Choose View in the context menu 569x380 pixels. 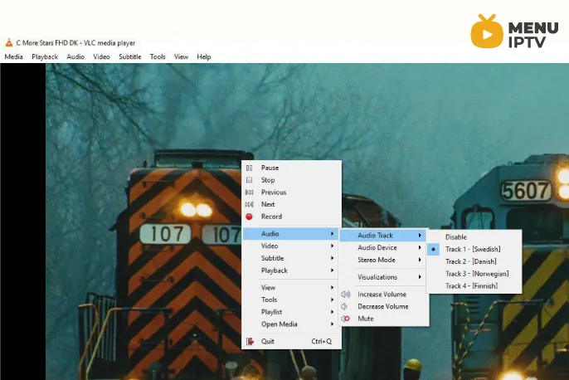tap(291, 287)
